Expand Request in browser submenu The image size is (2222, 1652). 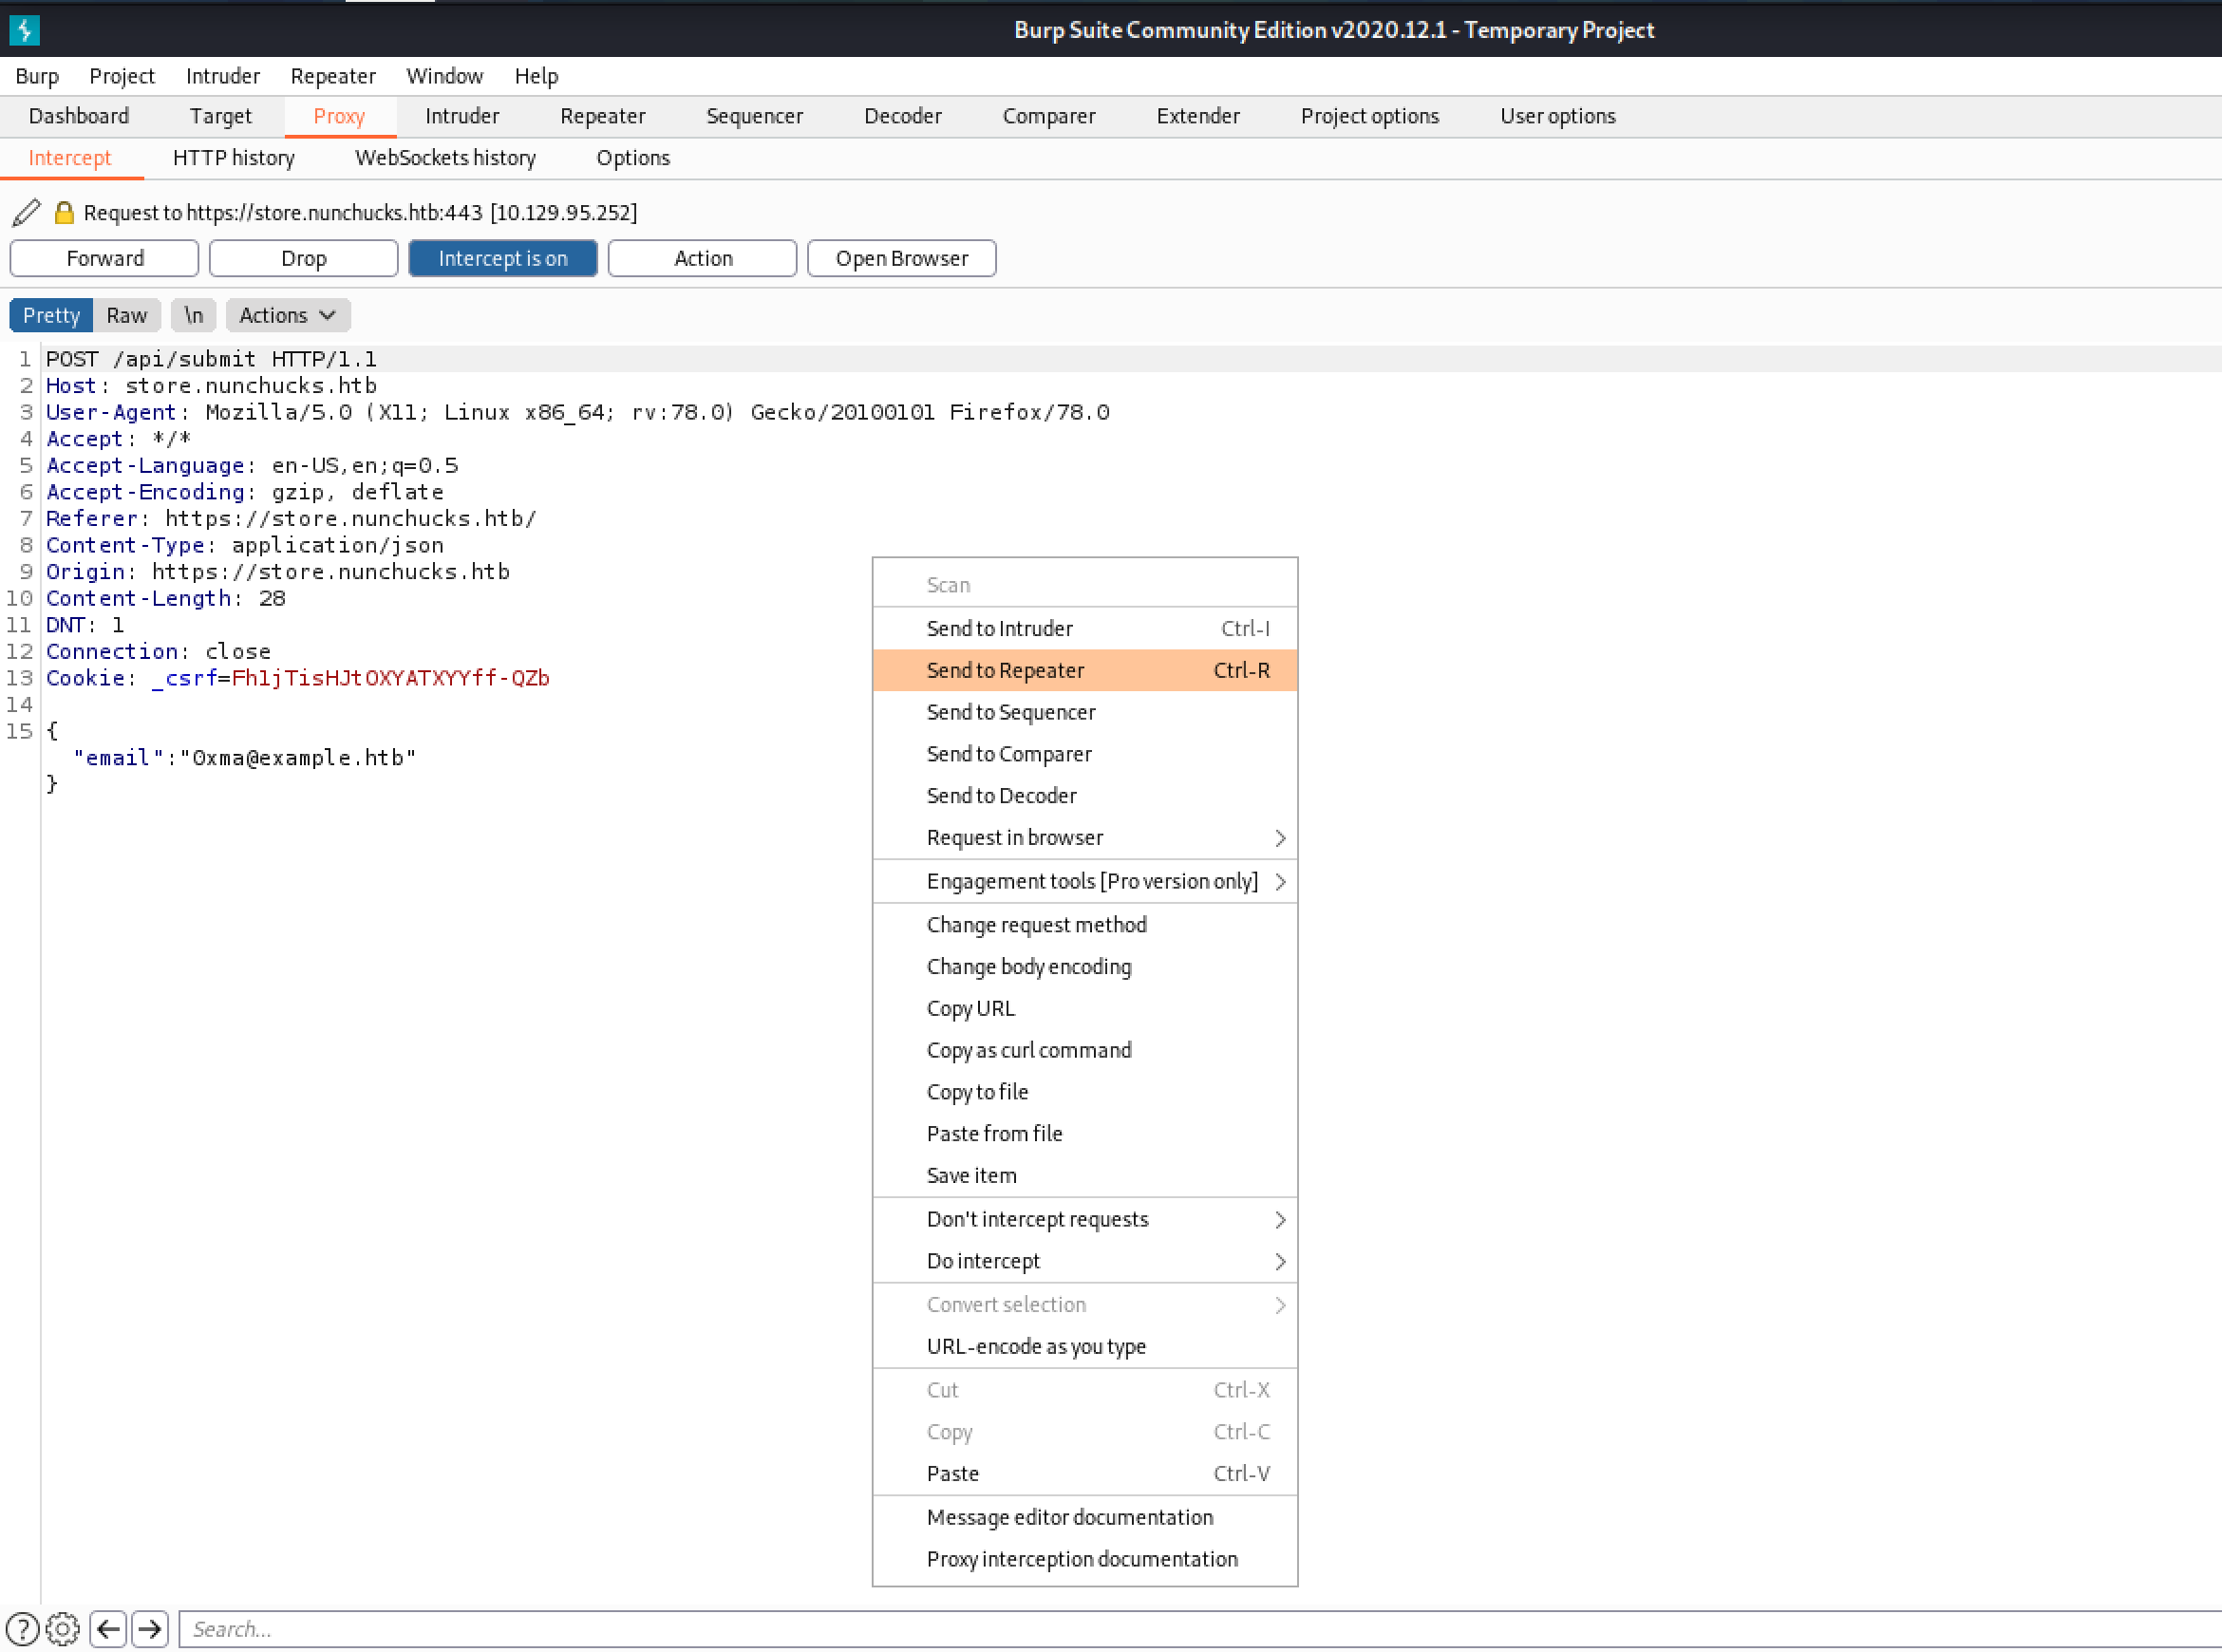pyautogui.click(x=1085, y=838)
